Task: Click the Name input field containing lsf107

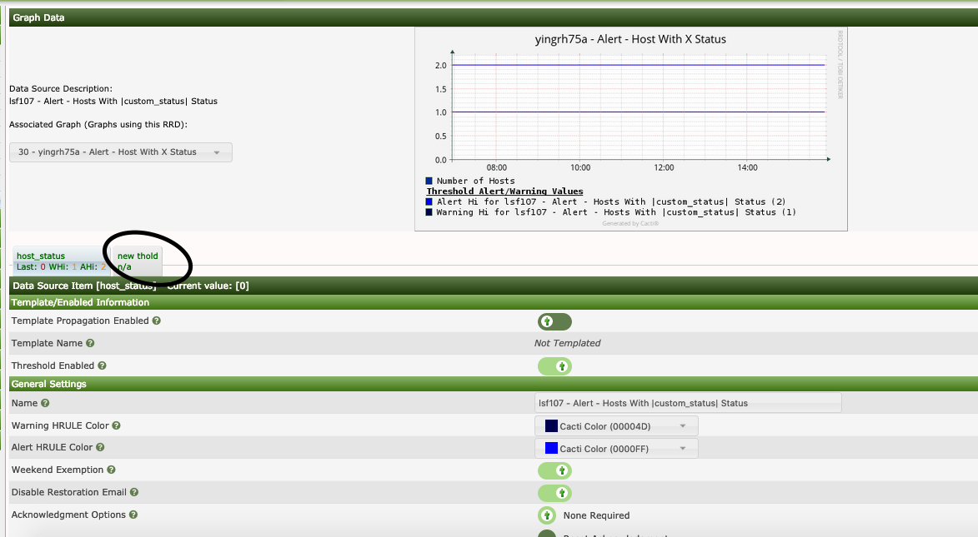Action: point(688,403)
